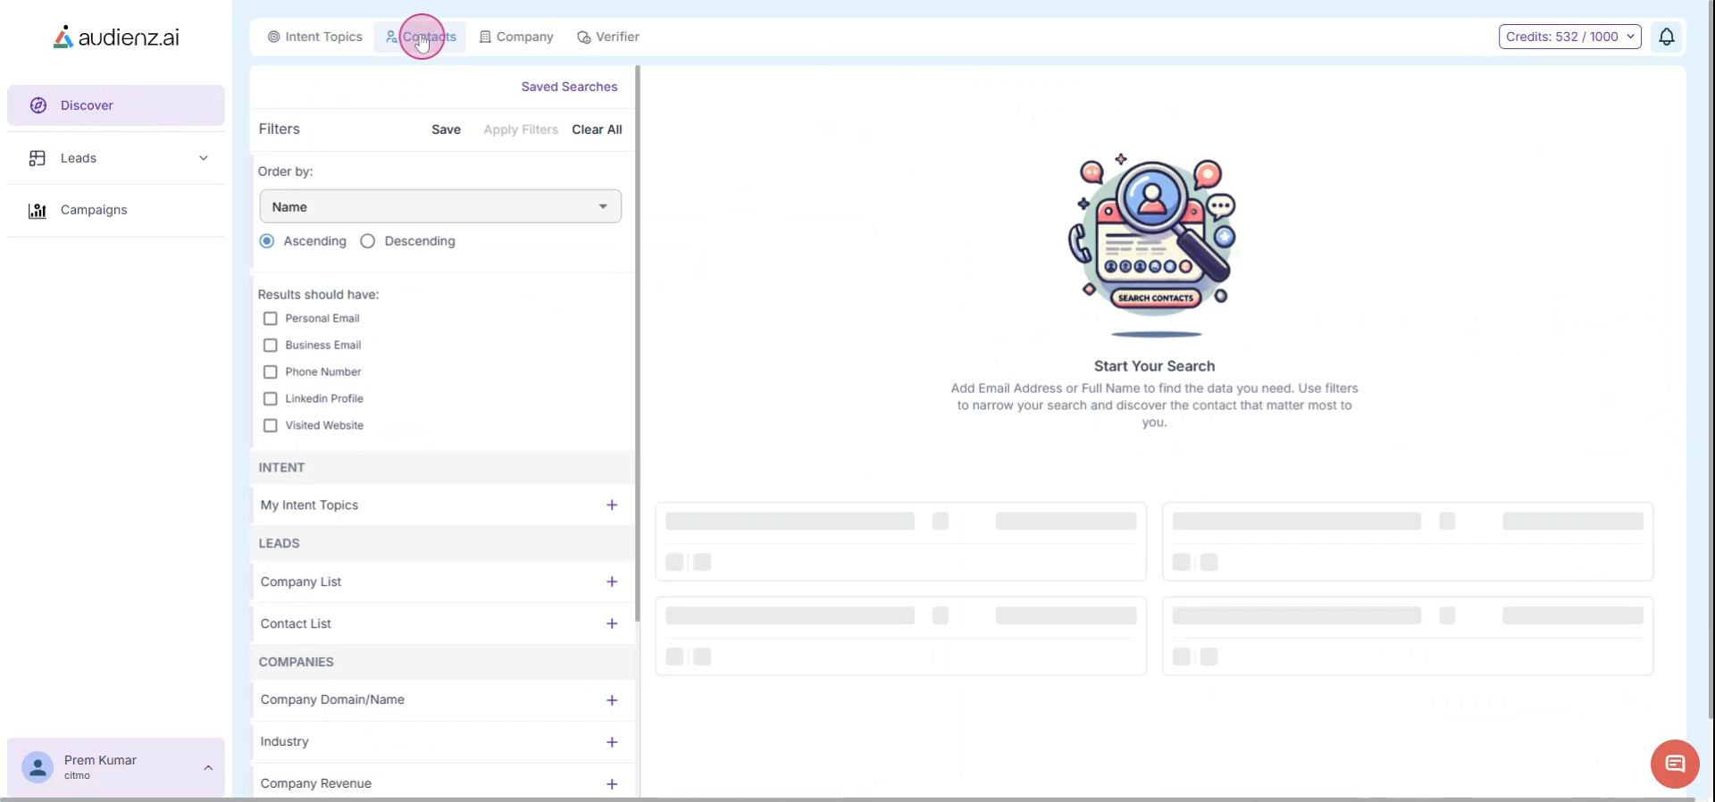This screenshot has height=802, width=1715.
Task: Check the Linkedin Profile option
Action: point(271,399)
